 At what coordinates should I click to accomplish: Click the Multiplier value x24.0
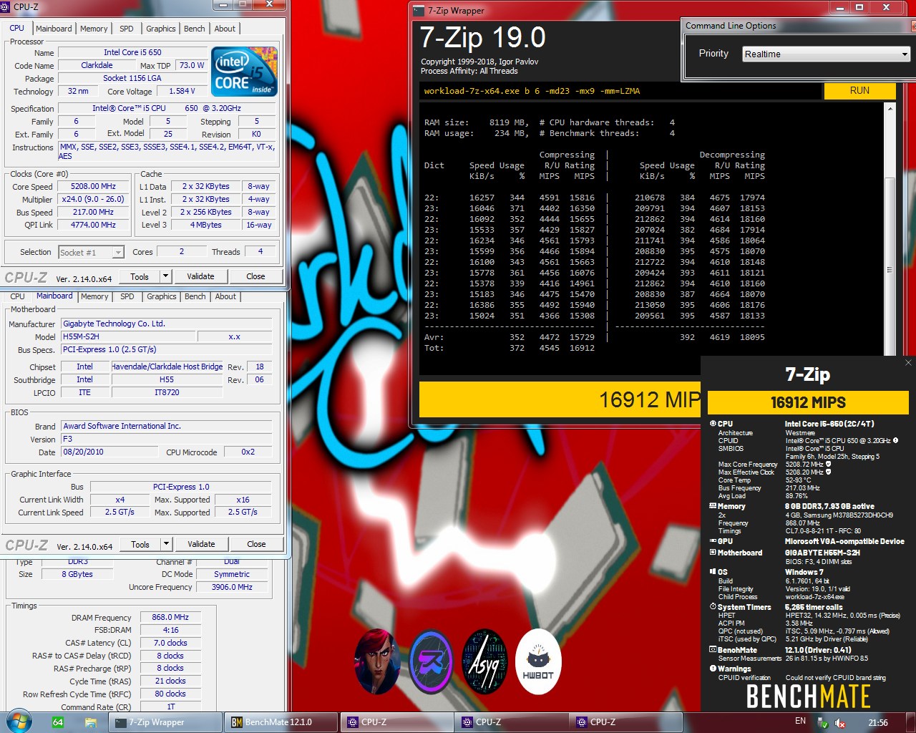(93, 199)
